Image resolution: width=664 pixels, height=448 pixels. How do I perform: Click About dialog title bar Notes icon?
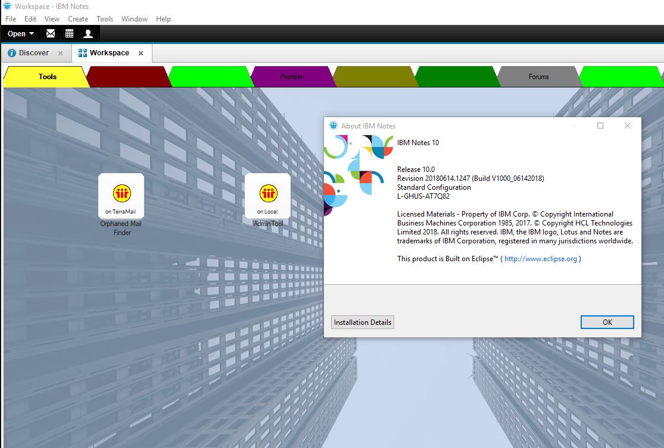[x=333, y=126]
